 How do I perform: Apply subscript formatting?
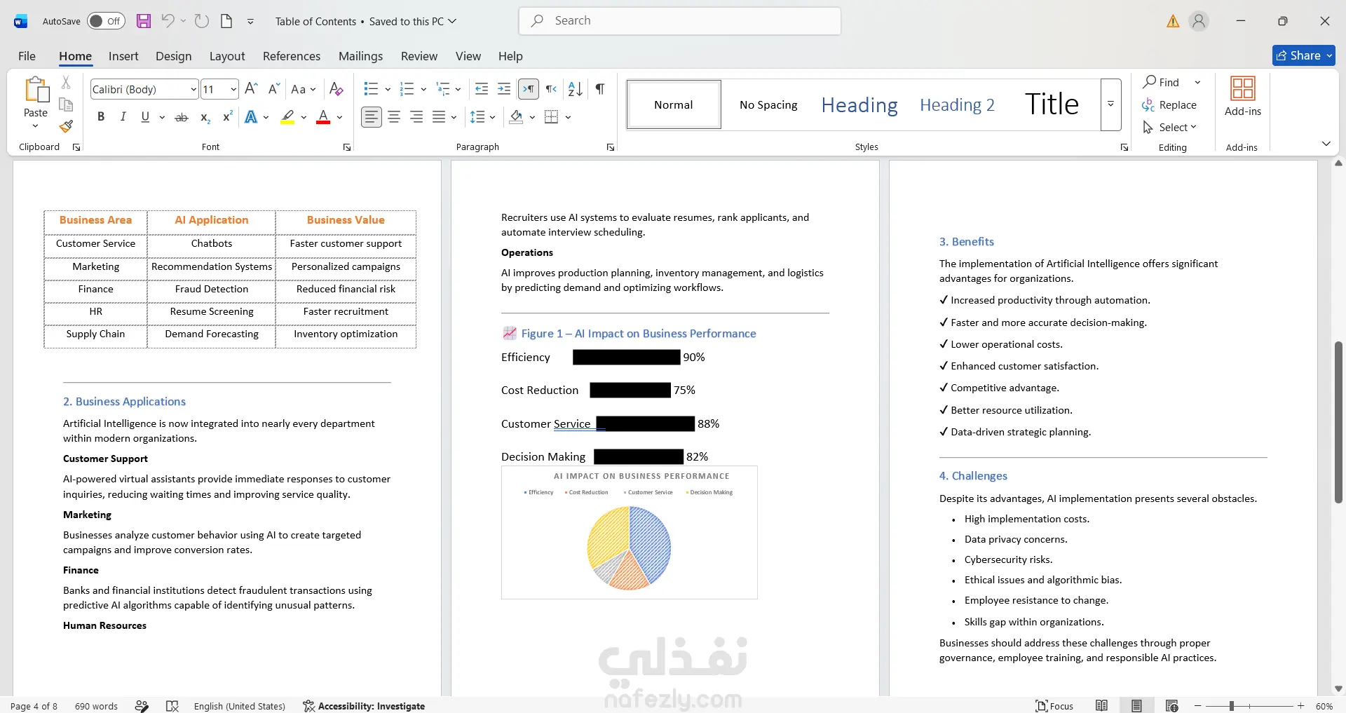pyautogui.click(x=205, y=117)
